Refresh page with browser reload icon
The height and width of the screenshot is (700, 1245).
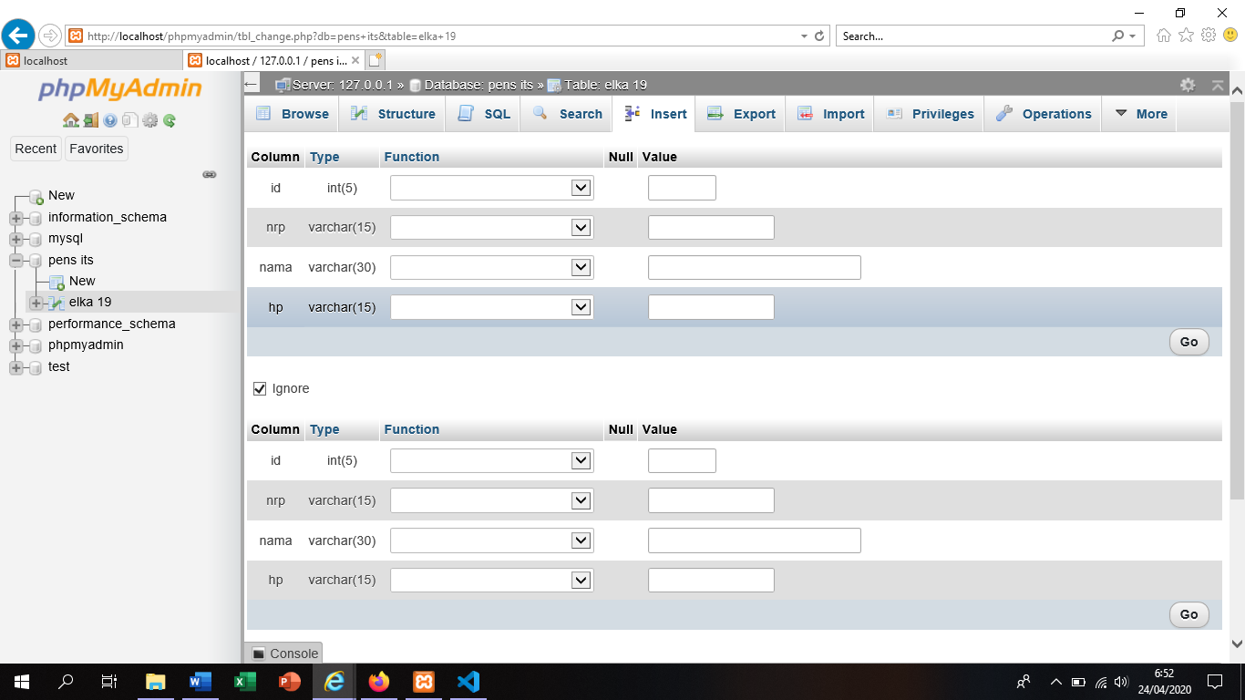(819, 36)
